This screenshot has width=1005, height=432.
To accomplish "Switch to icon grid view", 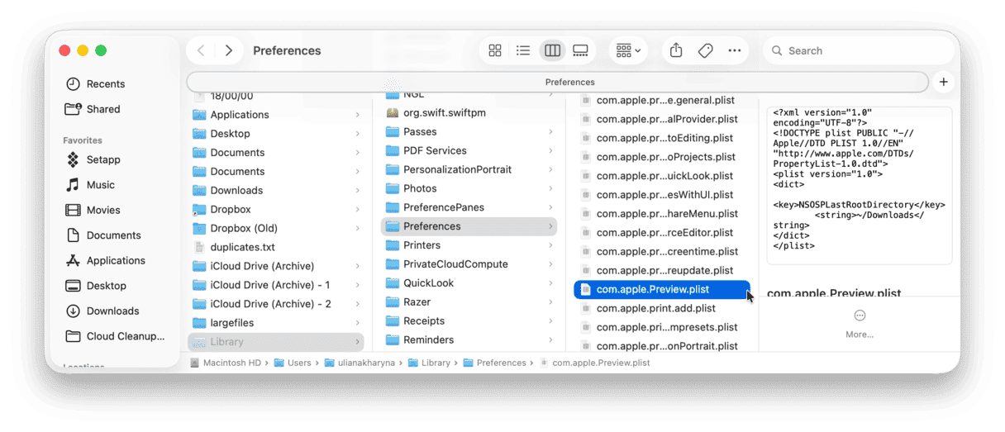I will (x=495, y=50).
